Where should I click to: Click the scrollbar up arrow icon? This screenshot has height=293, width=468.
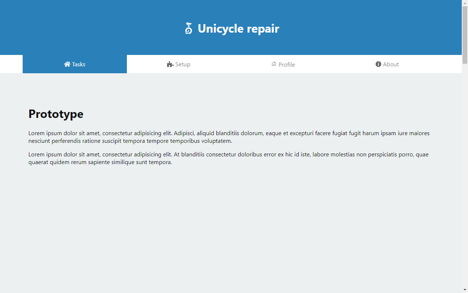point(465,3)
